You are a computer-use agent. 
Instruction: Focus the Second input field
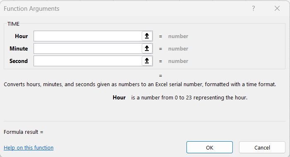click(x=88, y=61)
